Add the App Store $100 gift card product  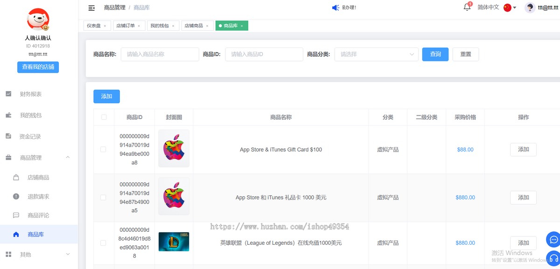coord(523,149)
